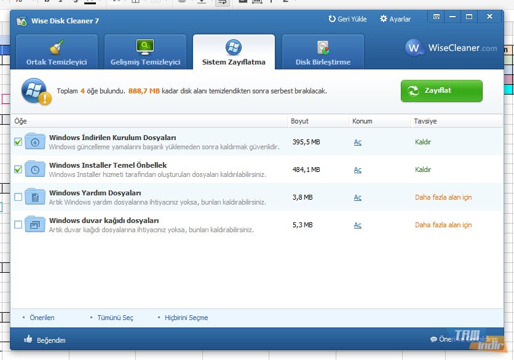Click the Wise Disk Cleaner title bar logo
This screenshot has height=360, width=514.
[x=22, y=21]
